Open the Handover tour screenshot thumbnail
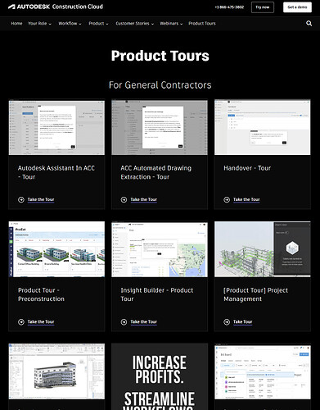Screen dimensions: 320x410 [x=263, y=127]
